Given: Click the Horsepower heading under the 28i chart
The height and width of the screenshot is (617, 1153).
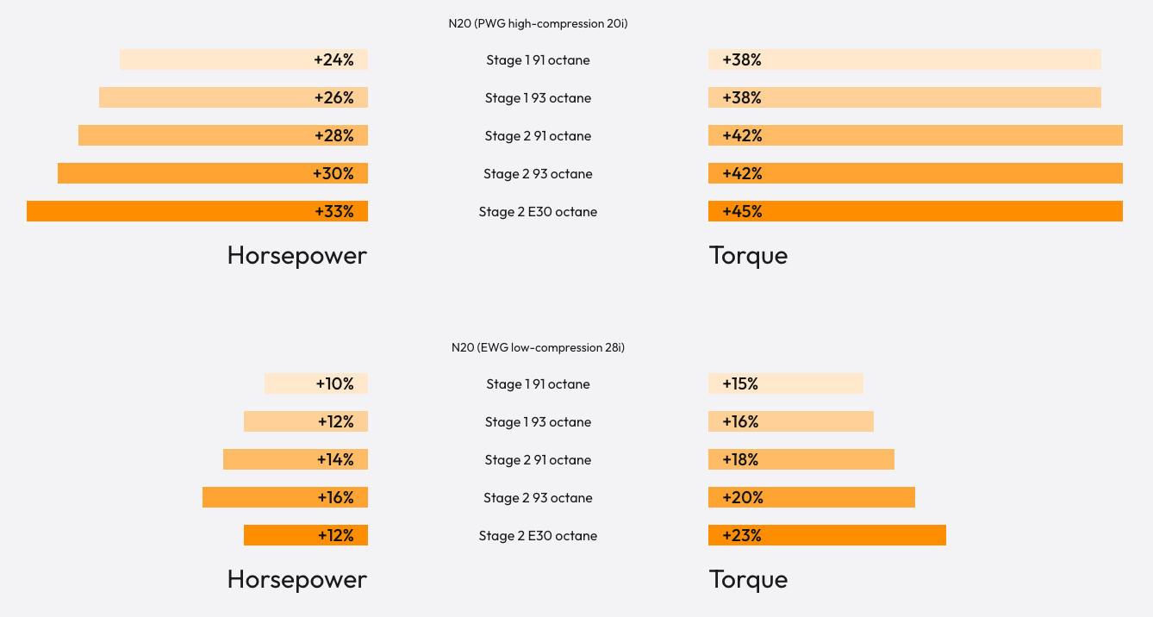Looking at the screenshot, I should 296,579.
